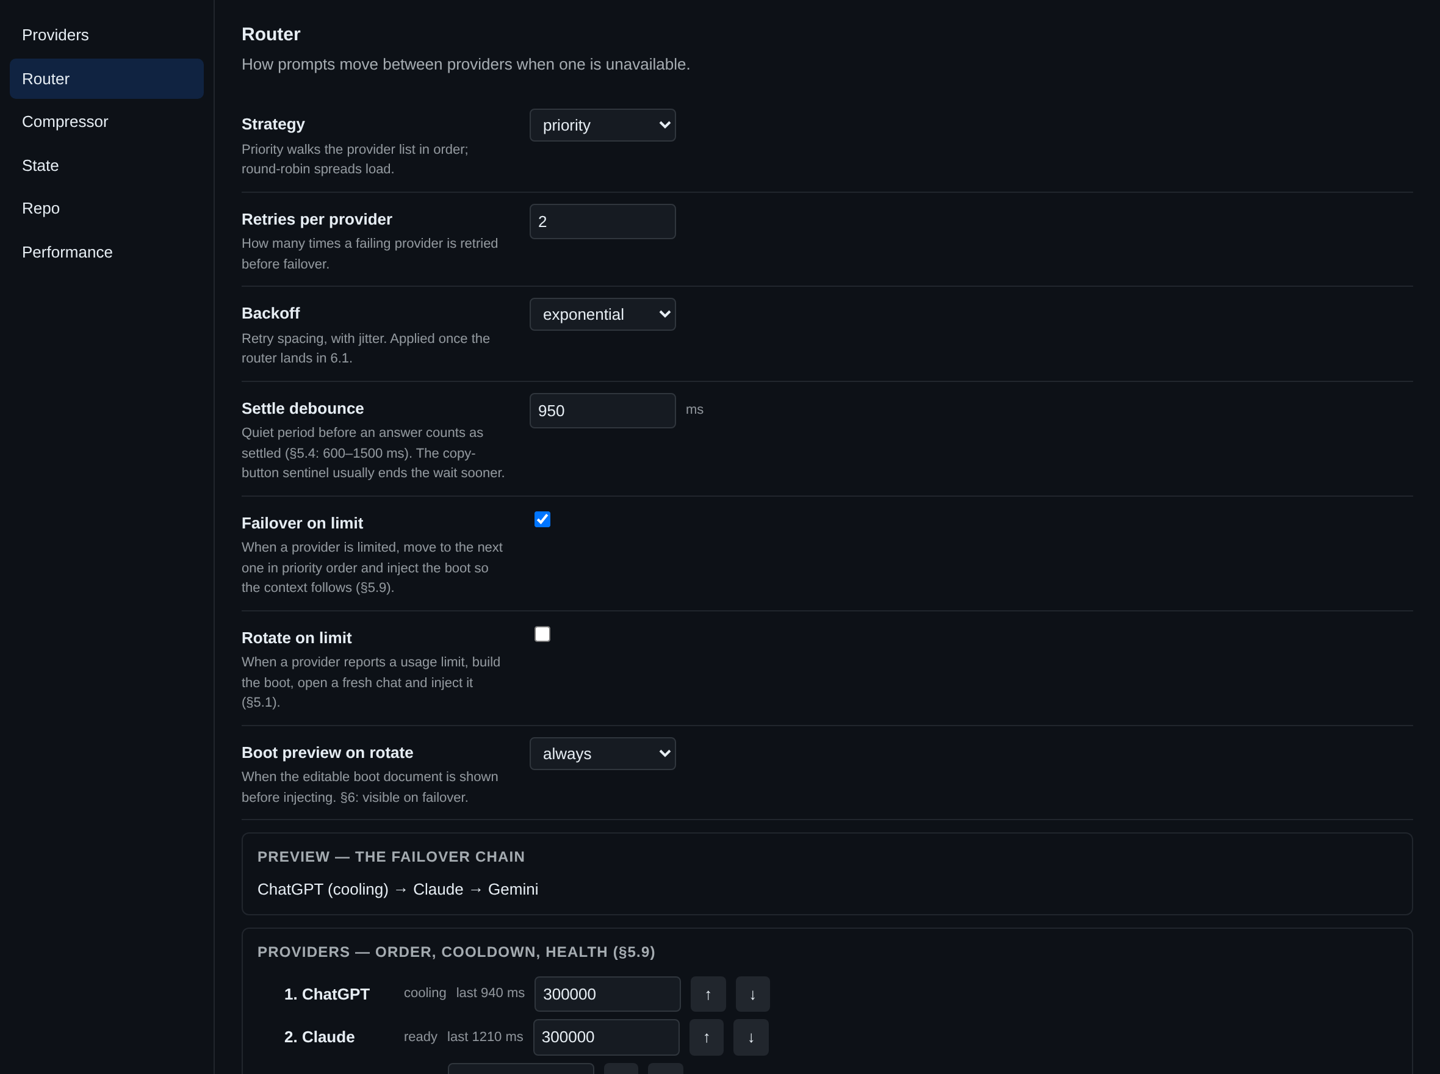The height and width of the screenshot is (1074, 1440).
Task: Move ChatGPT up in provider order
Action: point(708,994)
